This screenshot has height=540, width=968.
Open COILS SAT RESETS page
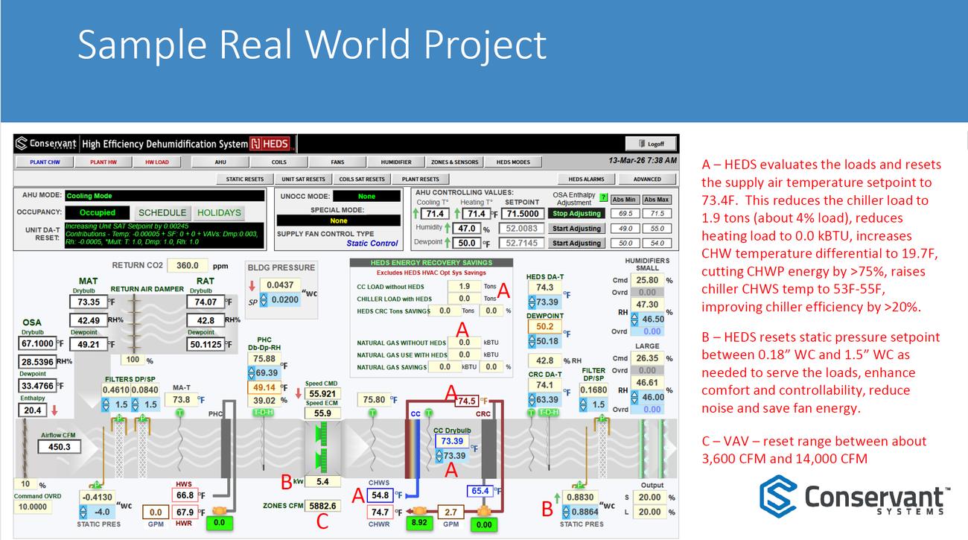point(362,179)
